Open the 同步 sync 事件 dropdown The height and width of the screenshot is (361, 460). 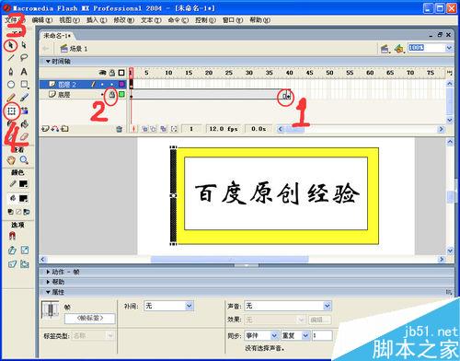[x=274, y=335]
